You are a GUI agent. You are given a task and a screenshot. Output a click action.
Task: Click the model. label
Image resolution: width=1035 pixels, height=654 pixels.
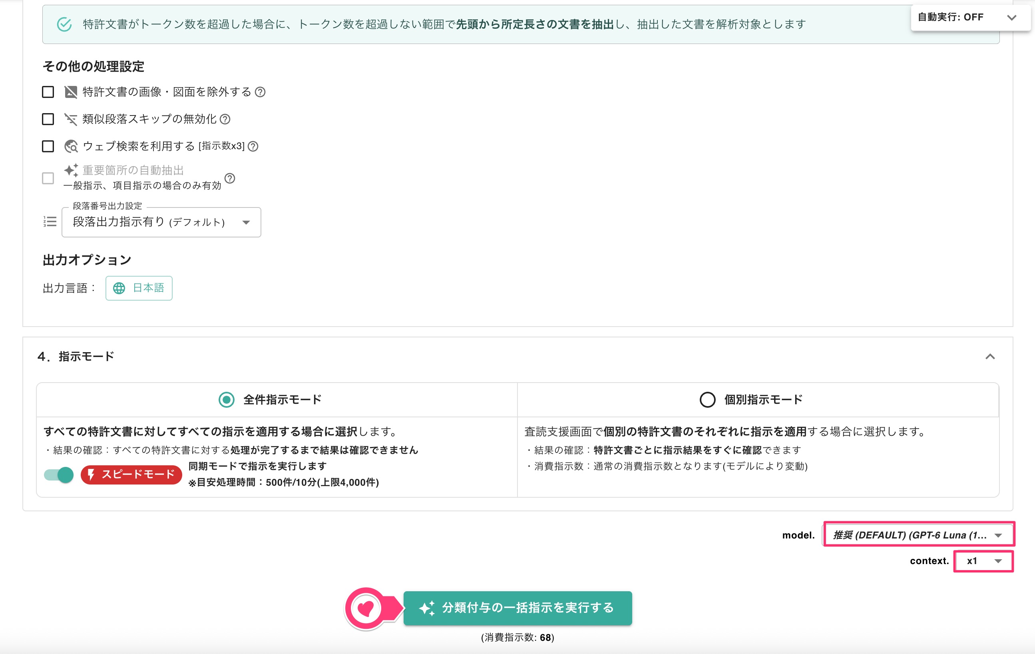click(x=798, y=535)
